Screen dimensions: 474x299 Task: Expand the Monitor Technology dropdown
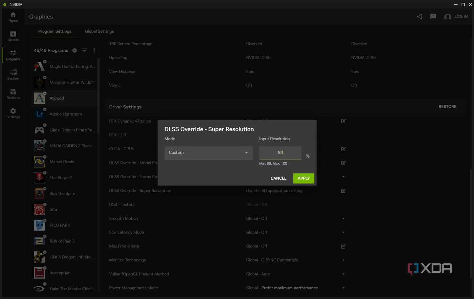[343, 260]
